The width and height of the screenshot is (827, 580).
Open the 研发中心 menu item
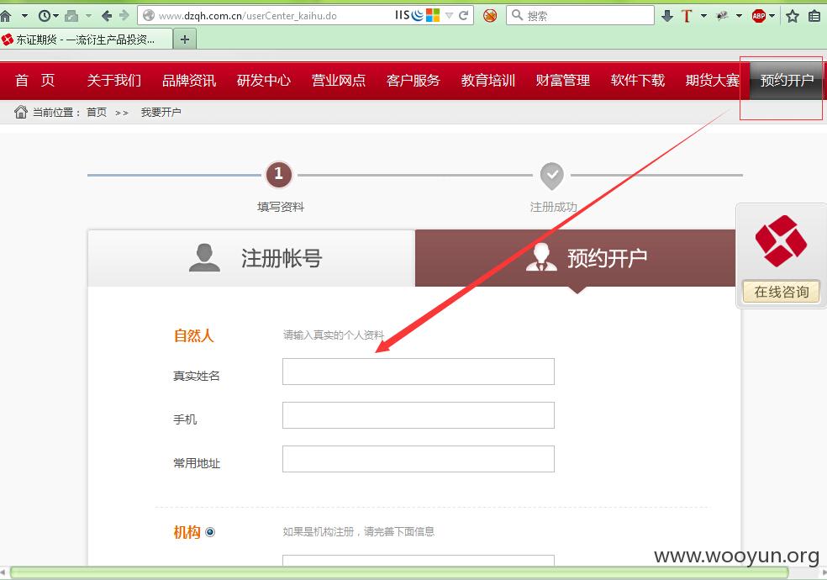coord(264,80)
